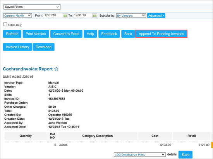Click the orange marker beside Retail amount
This screenshot has height=159, width=213.
212,145
